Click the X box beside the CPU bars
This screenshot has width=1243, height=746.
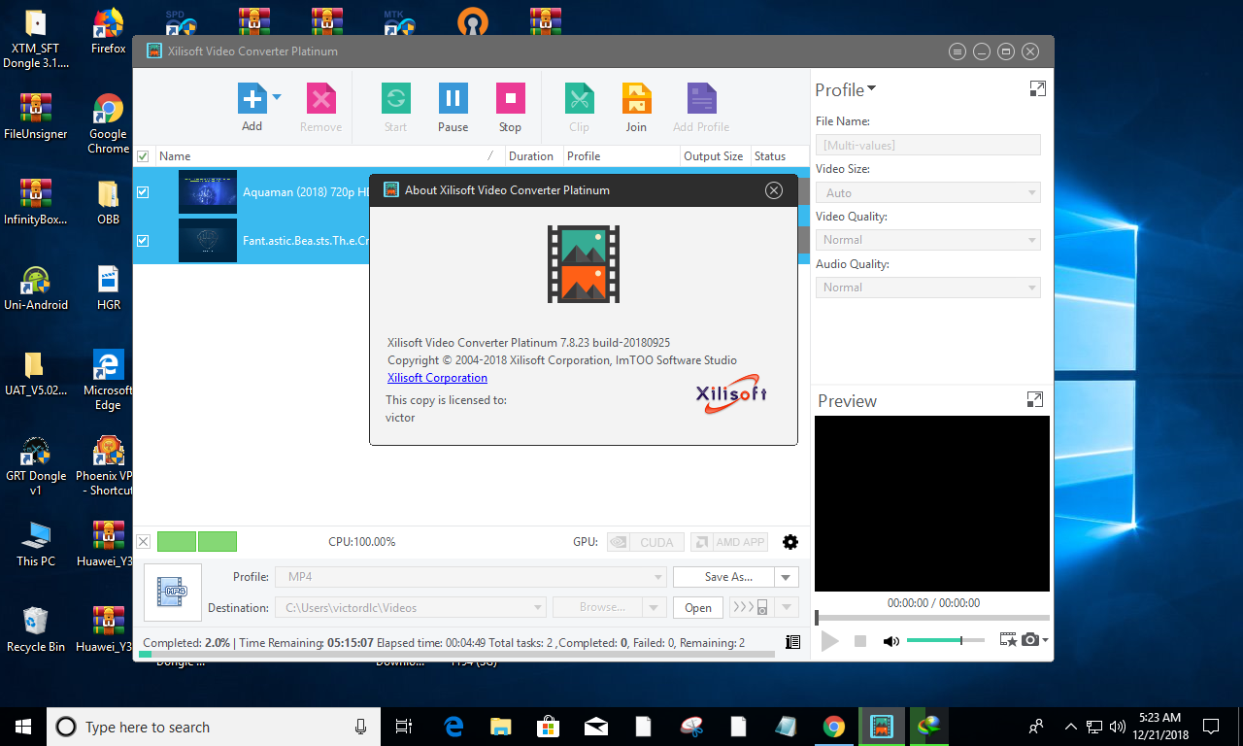(x=143, y=542)
